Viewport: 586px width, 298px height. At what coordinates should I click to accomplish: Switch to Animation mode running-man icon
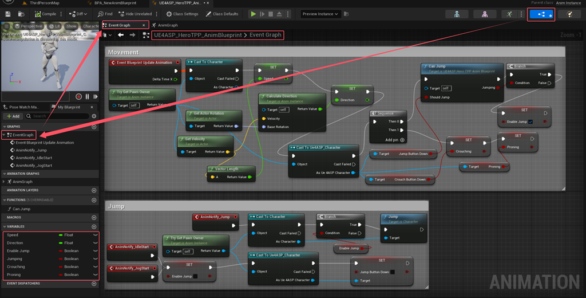(509, 14)
